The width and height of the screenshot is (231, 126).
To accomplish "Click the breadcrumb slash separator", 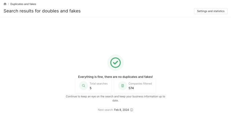I will coord(8,4).
